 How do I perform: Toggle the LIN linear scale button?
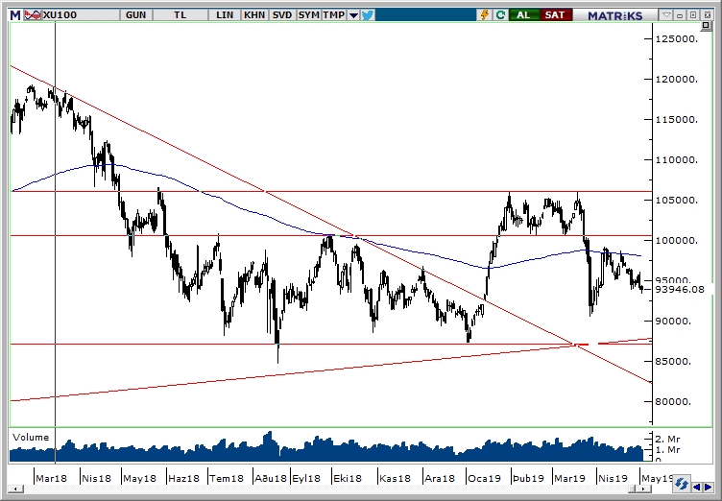[x=225, y=15]
